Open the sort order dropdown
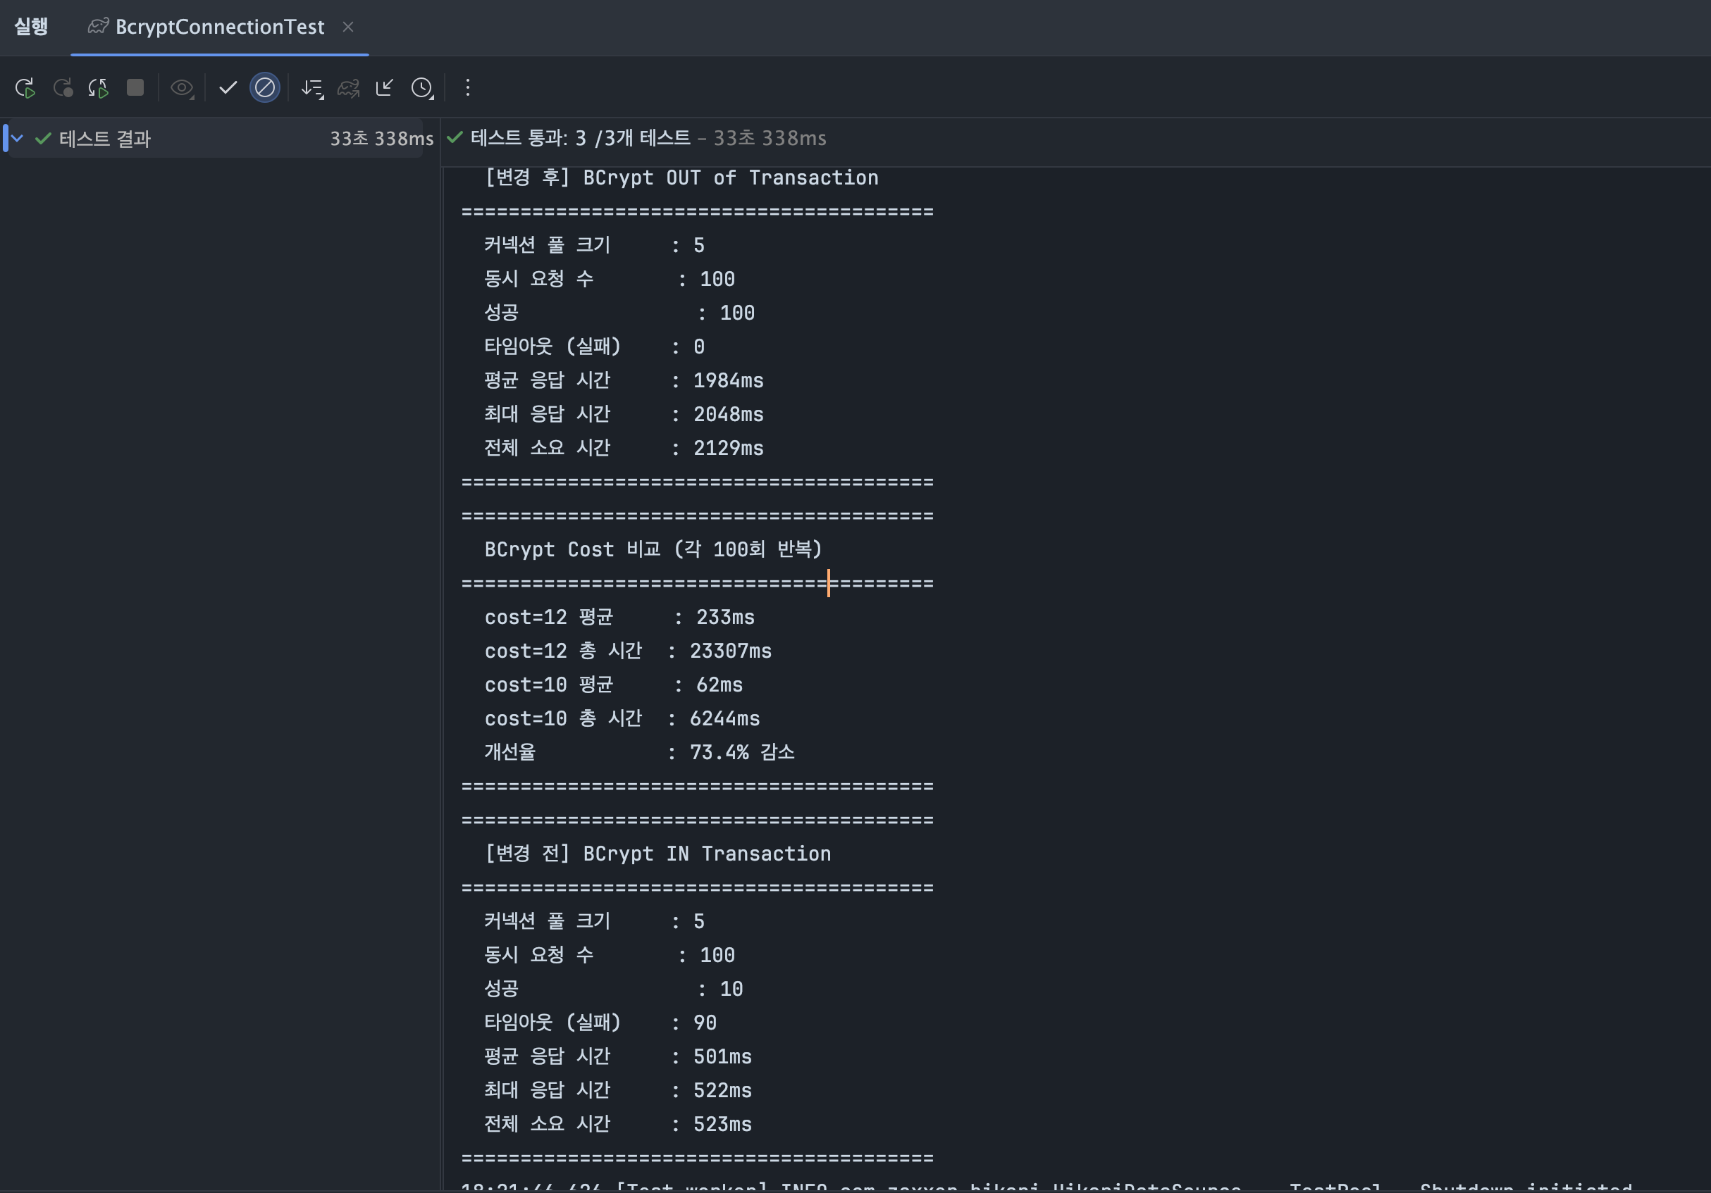The width and height of the screenshot is (1711, 1193). point(311,88)
